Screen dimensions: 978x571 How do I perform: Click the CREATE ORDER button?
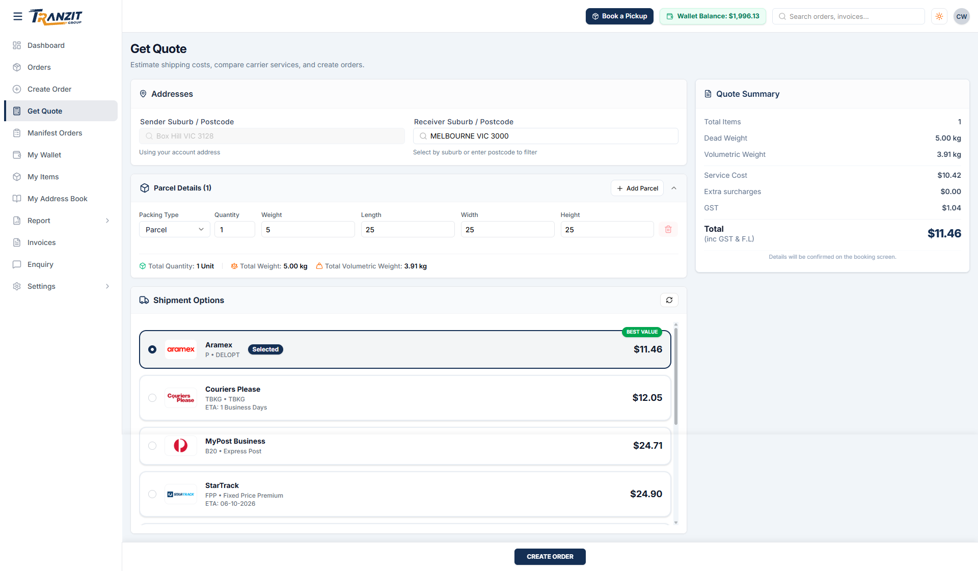click(x=550, y=557)
